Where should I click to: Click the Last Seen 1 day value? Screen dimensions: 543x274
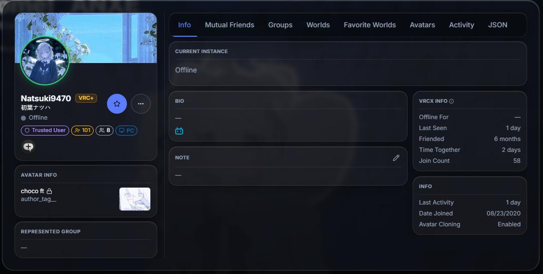(x=513, y=128)
